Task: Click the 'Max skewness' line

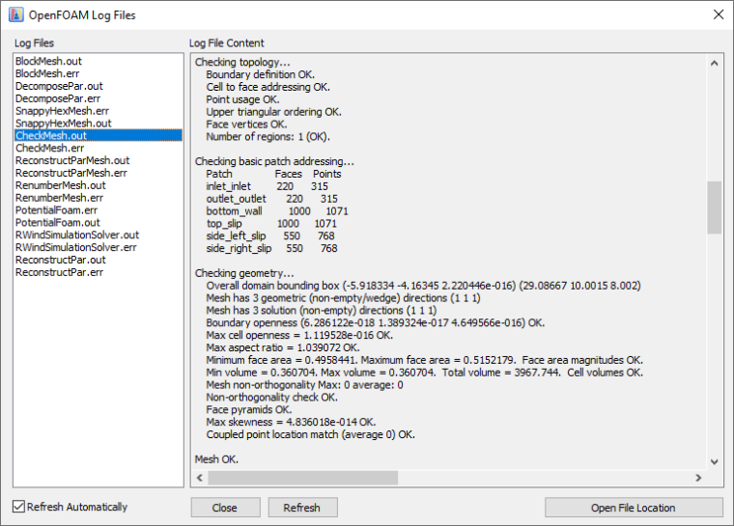Action: (291, 422)
